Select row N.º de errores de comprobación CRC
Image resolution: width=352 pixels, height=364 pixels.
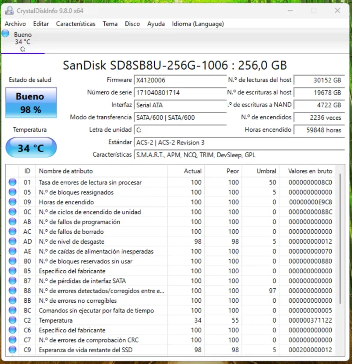[x=171, y=340]
